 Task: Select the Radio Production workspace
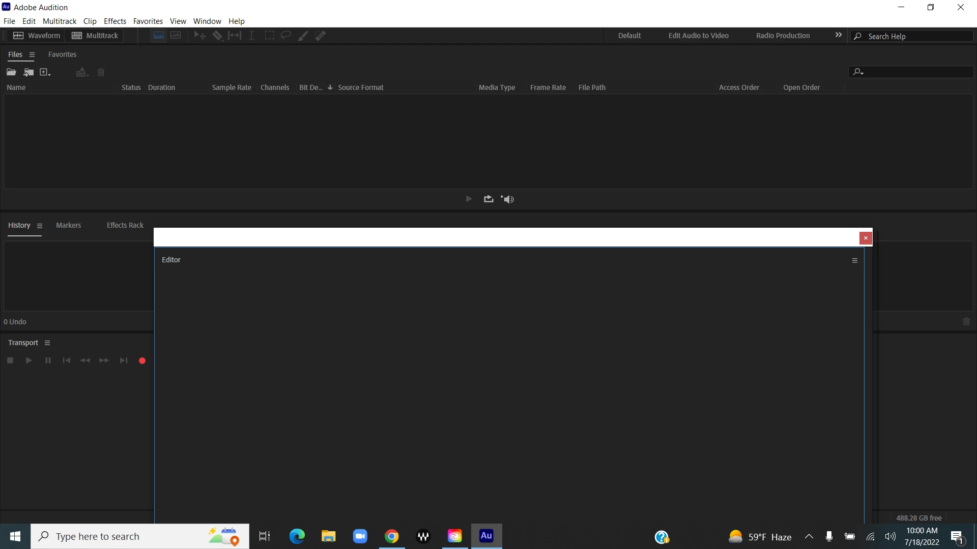tap(783, 36)
